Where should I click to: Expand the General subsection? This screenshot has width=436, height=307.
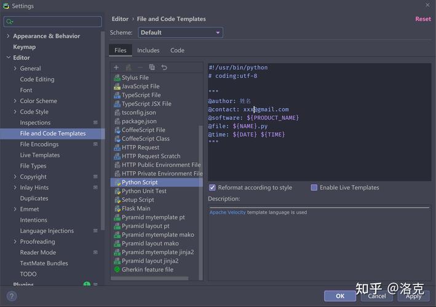tap(15, 68)
